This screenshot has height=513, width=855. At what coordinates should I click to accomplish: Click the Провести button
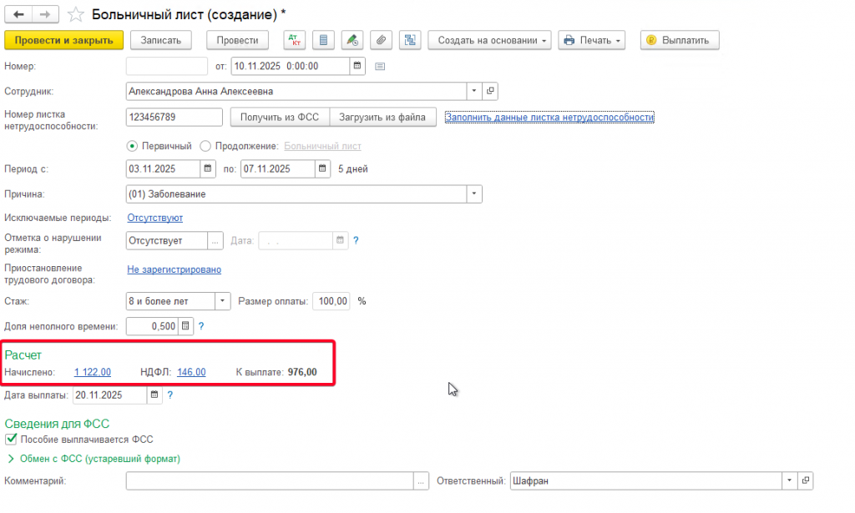[x=237, y=40]
